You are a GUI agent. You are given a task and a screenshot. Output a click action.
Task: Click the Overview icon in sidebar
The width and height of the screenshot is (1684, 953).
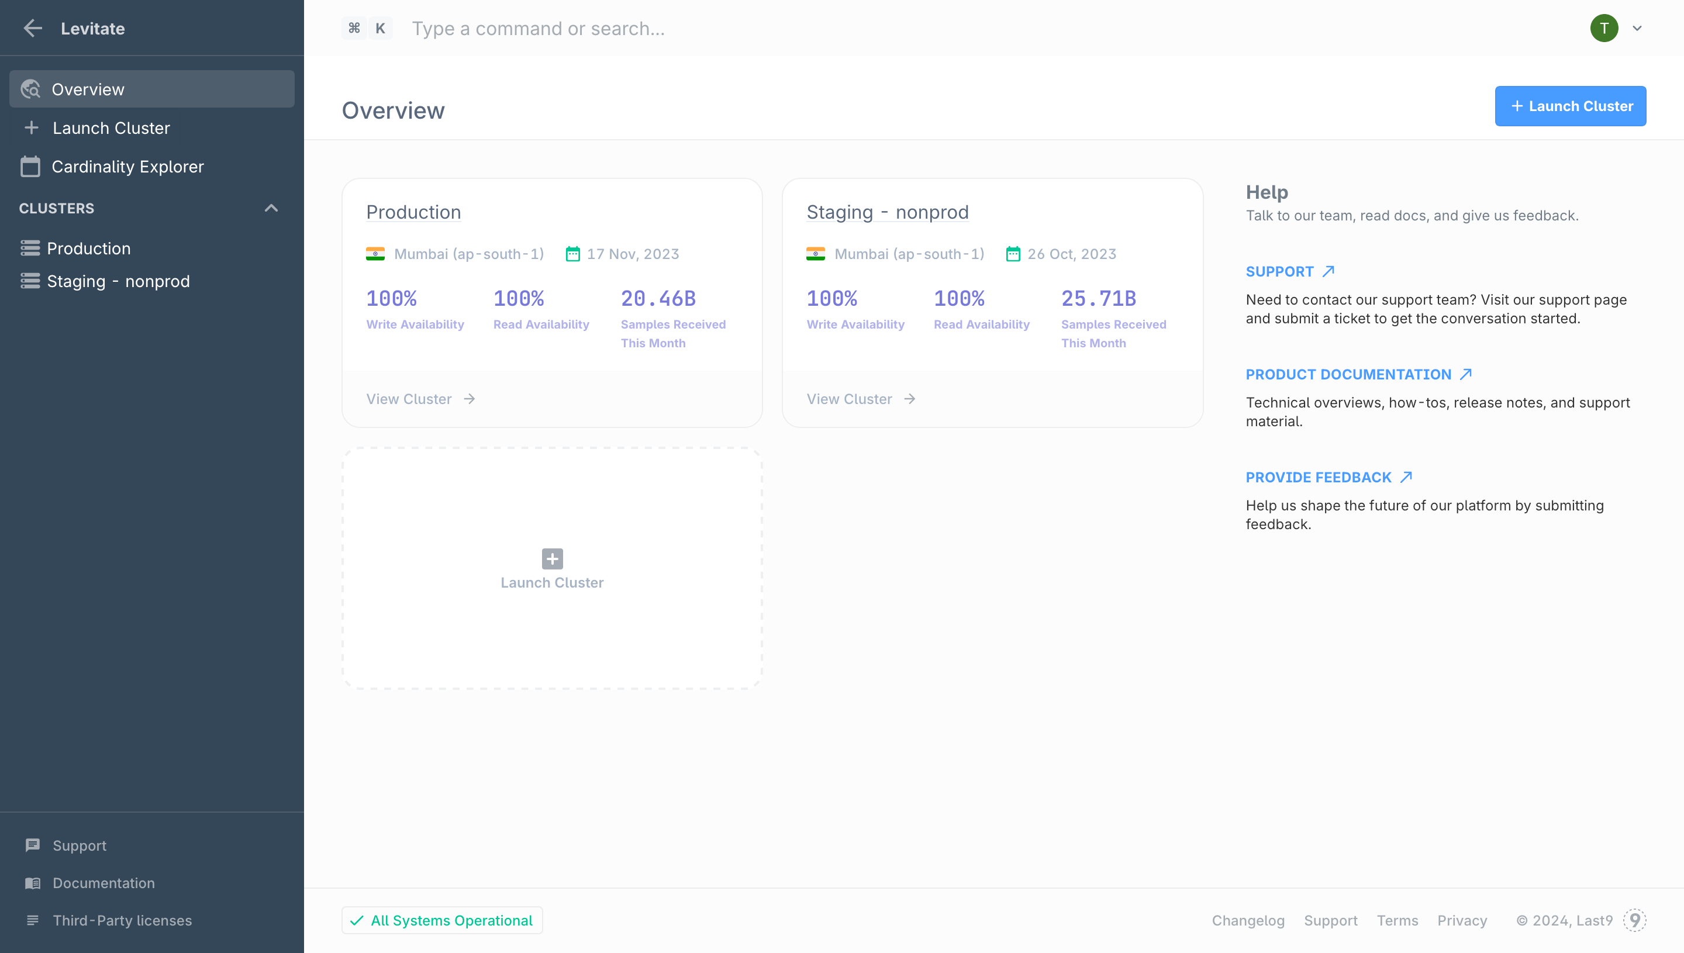31,89
